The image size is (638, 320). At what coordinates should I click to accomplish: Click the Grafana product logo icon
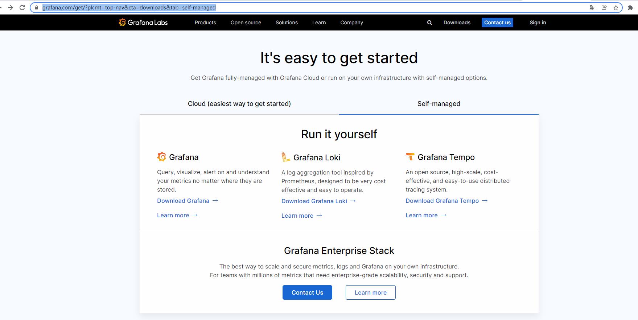(162, 157)
